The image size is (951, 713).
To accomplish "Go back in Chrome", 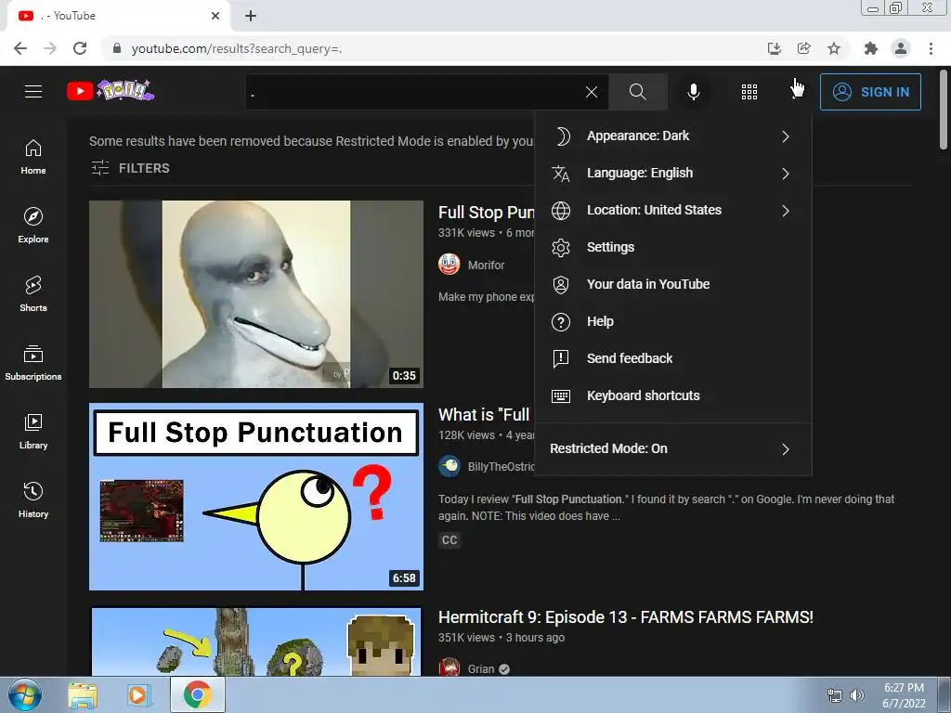I will coord(20,48).
